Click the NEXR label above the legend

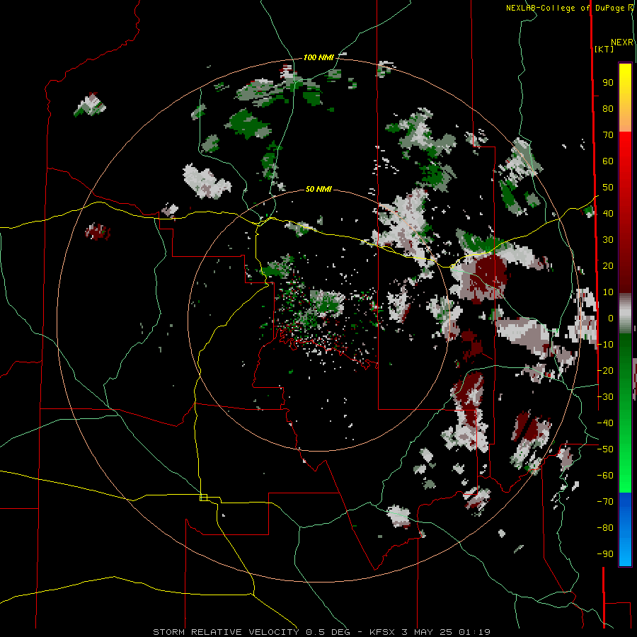click(622, 42)
